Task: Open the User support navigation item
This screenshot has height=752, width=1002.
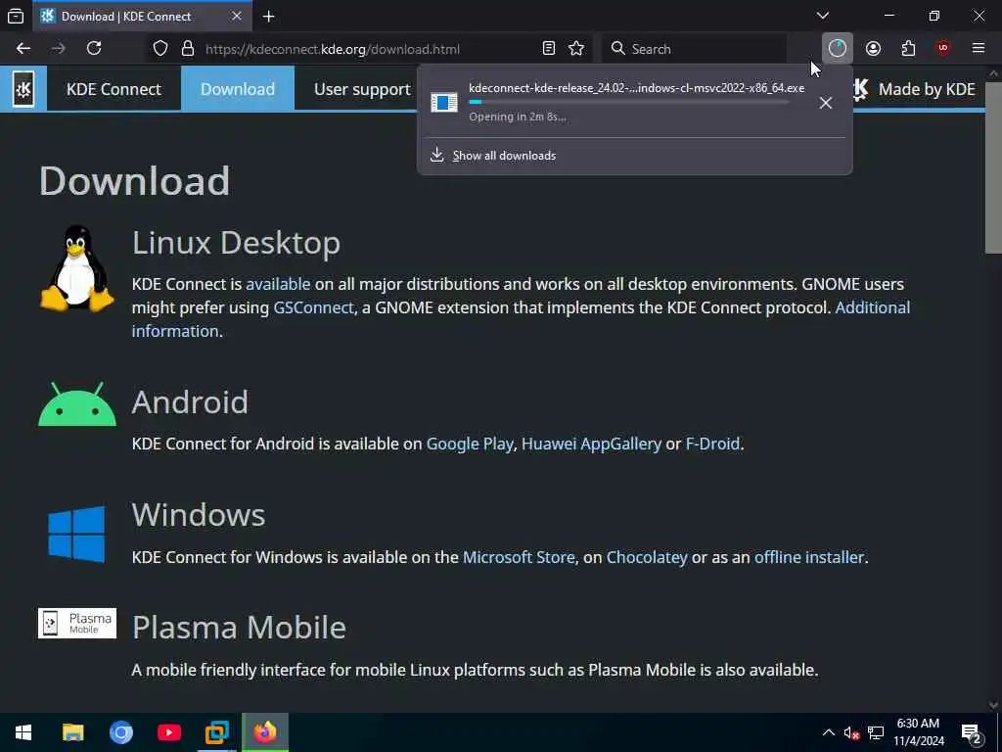Action: [x=362, y=89]
